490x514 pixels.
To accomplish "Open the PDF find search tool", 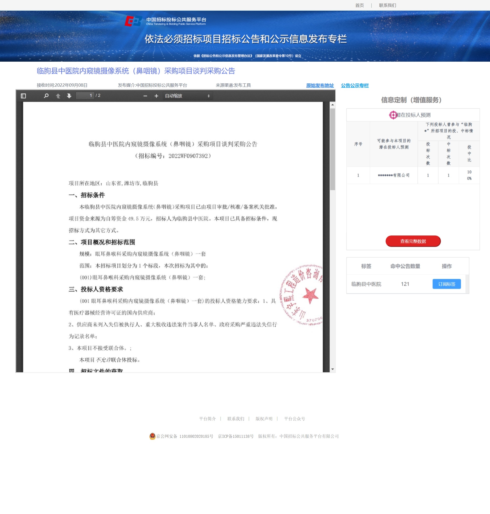I will click(46, 96).
